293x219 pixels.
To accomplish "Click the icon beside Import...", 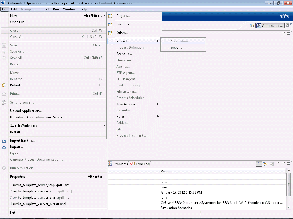I will (x=4, y=147).
